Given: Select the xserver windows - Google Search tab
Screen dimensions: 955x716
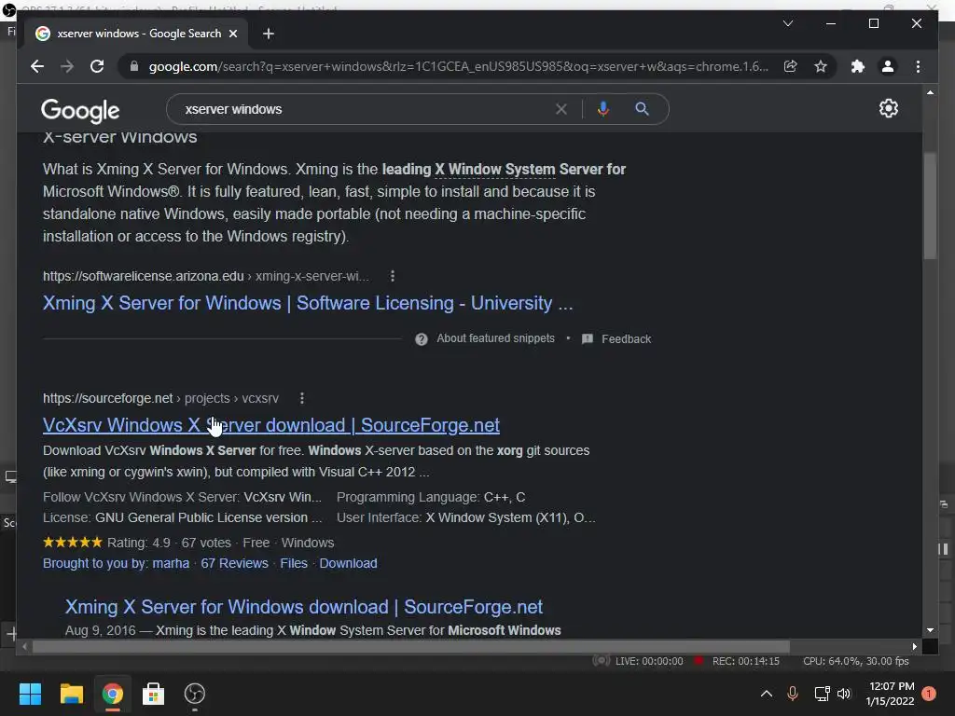Looking at the screenshot, I should click(x=137, y=34).
